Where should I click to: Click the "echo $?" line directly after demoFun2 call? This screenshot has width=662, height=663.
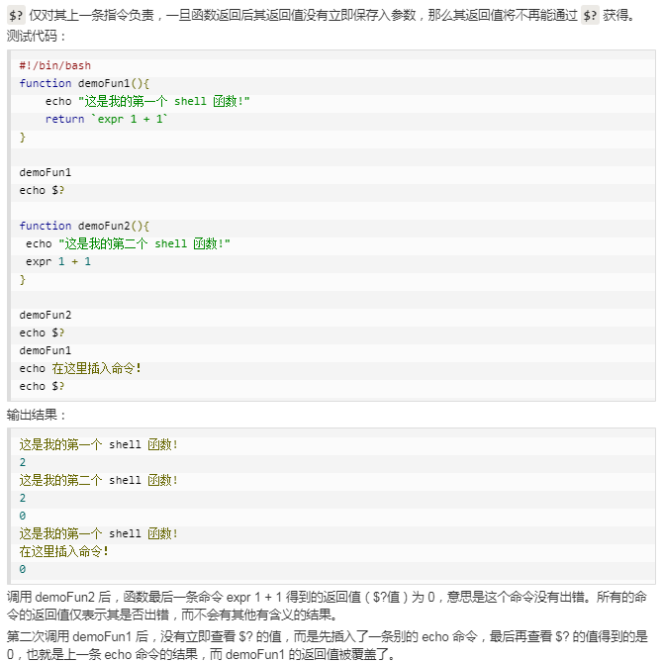pyautogui.click(x=42, y=332)
